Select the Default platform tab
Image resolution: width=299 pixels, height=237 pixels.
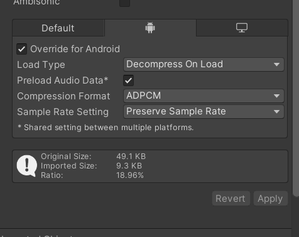pos(58,28)
